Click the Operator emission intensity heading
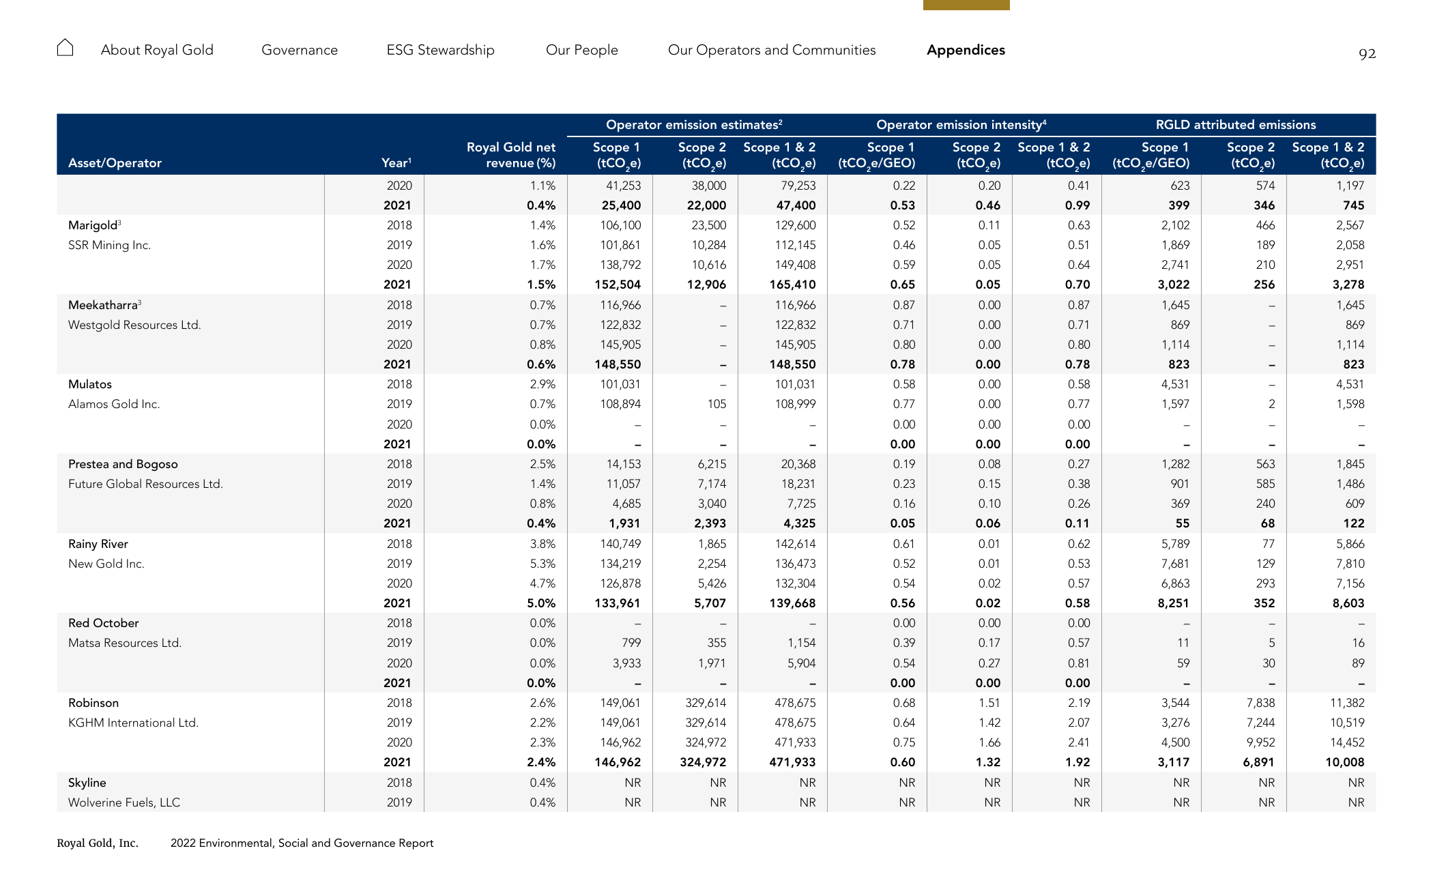This screenshot has height=870, width=1433. tap(961, 125)
